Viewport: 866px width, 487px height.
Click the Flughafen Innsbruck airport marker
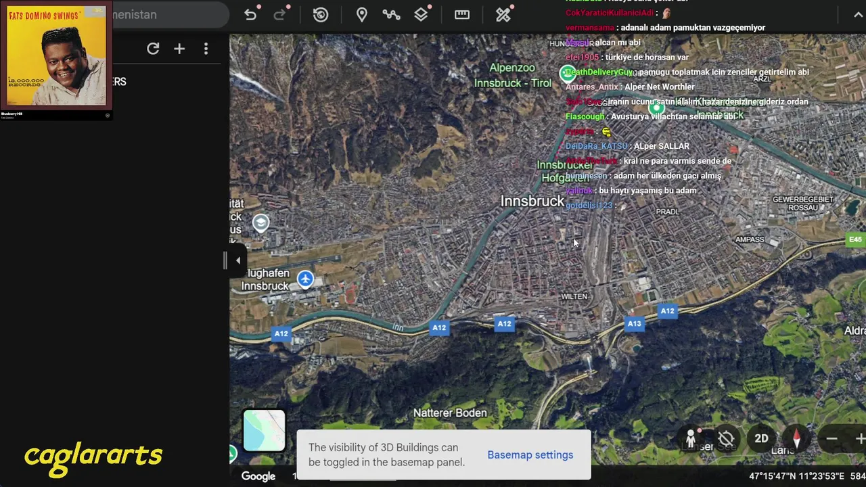(x=305, y=279)
